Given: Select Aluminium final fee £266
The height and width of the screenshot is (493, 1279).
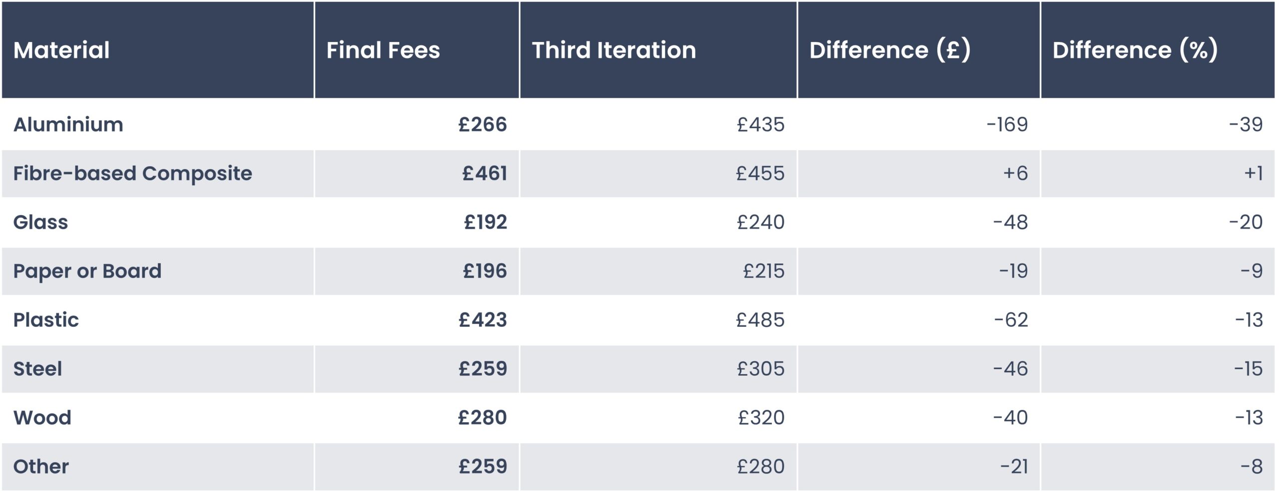Looking at the screenshot, I should [x=483, y=124].
